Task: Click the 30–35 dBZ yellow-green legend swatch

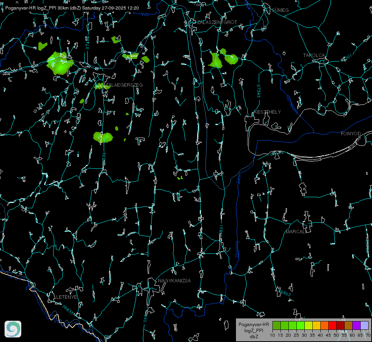Action: coord(309,325)
